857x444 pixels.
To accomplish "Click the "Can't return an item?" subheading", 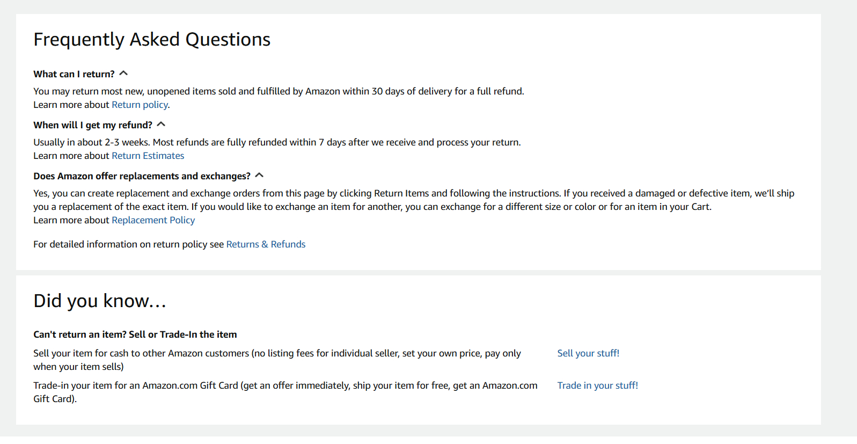I will (x=135, y=334).
